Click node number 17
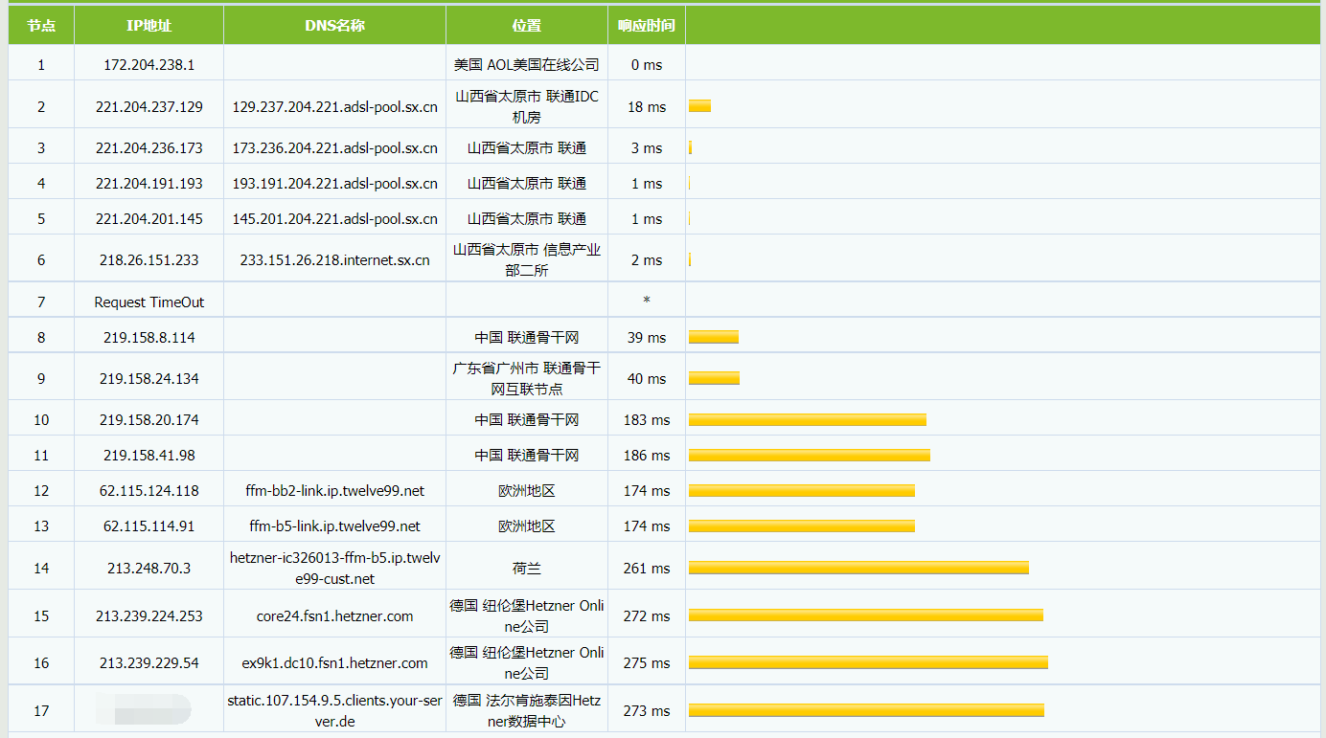This screenshot has height=738, width=1326. (x=41, y=711)
